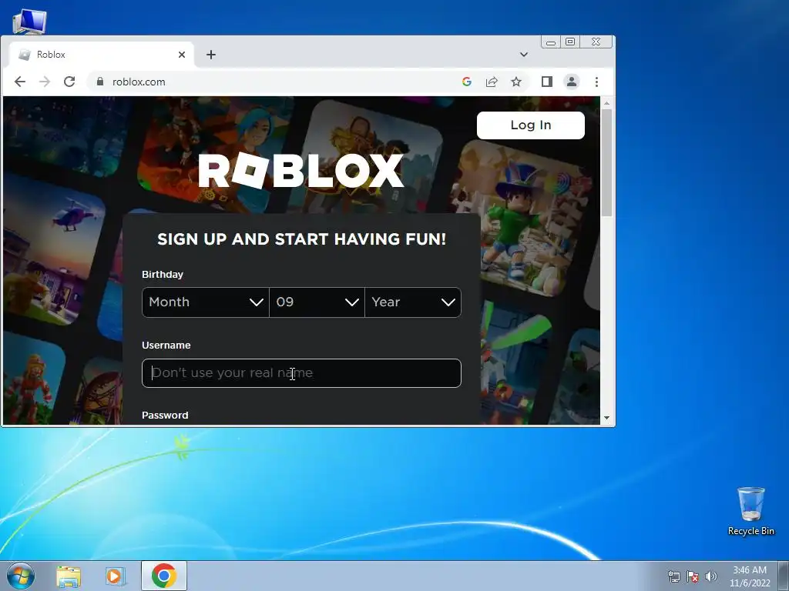The image size is (789, 591).
Task: Select the Roblox tab
Action: pyautogui.click(x=101, y=55)
